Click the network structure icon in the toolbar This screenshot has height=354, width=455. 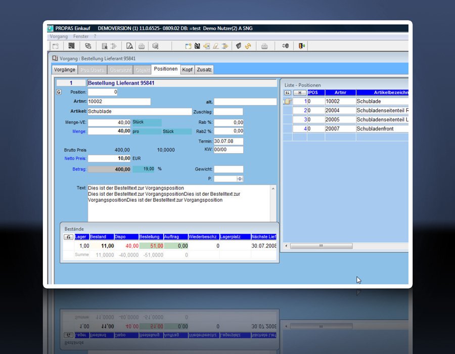pyautogui.click(x=88, y=46)
